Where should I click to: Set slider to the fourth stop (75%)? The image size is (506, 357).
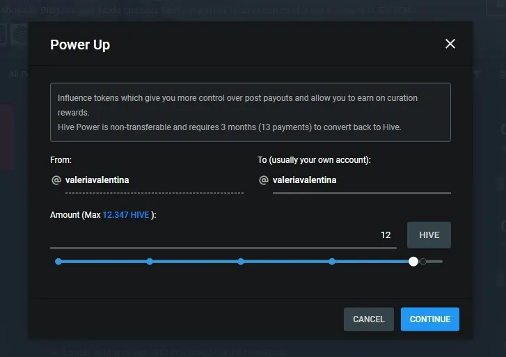click(332, 262)
